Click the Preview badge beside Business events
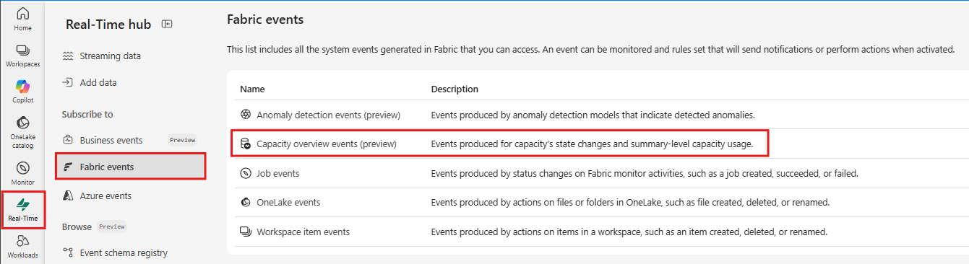 [x=182, y=140]
